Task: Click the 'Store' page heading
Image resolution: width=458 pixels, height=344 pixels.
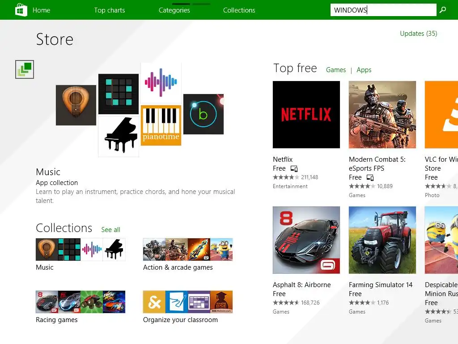Action: tap(55, 39)
